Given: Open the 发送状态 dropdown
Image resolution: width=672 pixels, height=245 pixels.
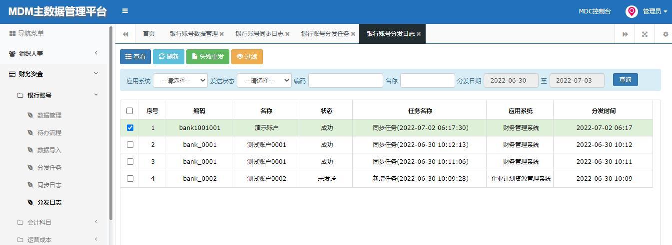Looking at the screenshot, I should pos(264,80).
